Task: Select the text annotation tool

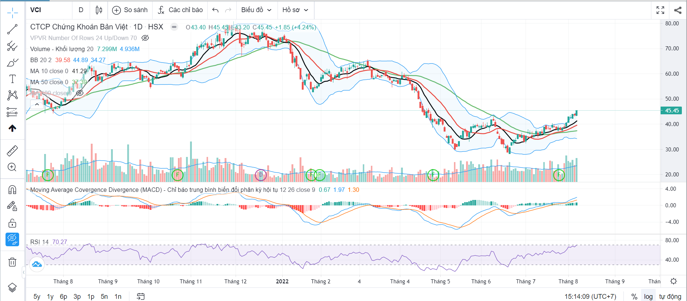Action: [x=12, y=79]
